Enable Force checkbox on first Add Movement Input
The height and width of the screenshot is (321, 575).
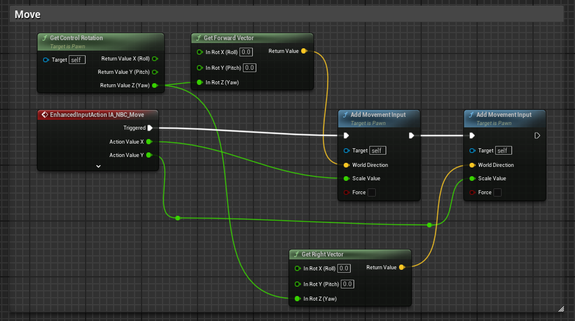coord(372,192)
